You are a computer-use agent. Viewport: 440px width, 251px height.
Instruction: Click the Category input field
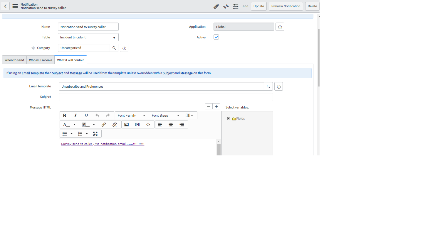point(84,48)
